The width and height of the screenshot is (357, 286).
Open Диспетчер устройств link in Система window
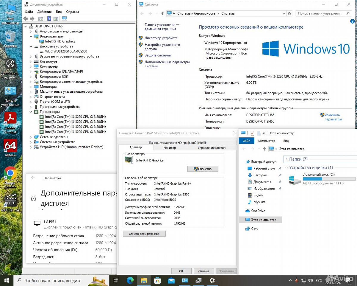click(x=161, y=38)
